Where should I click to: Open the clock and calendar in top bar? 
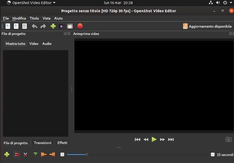tap(119, 3)
